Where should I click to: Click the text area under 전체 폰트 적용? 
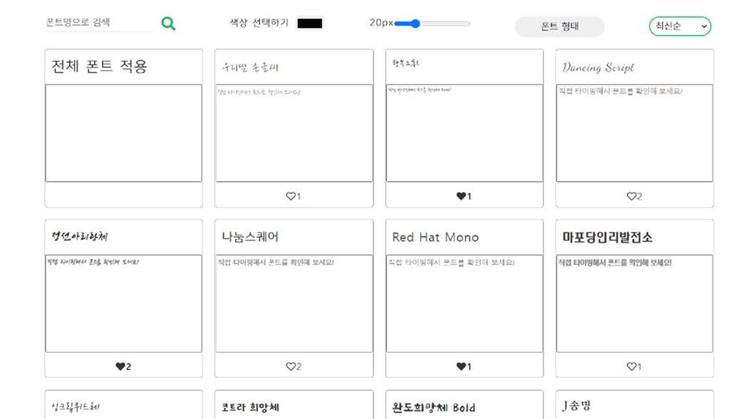(123, 133)
